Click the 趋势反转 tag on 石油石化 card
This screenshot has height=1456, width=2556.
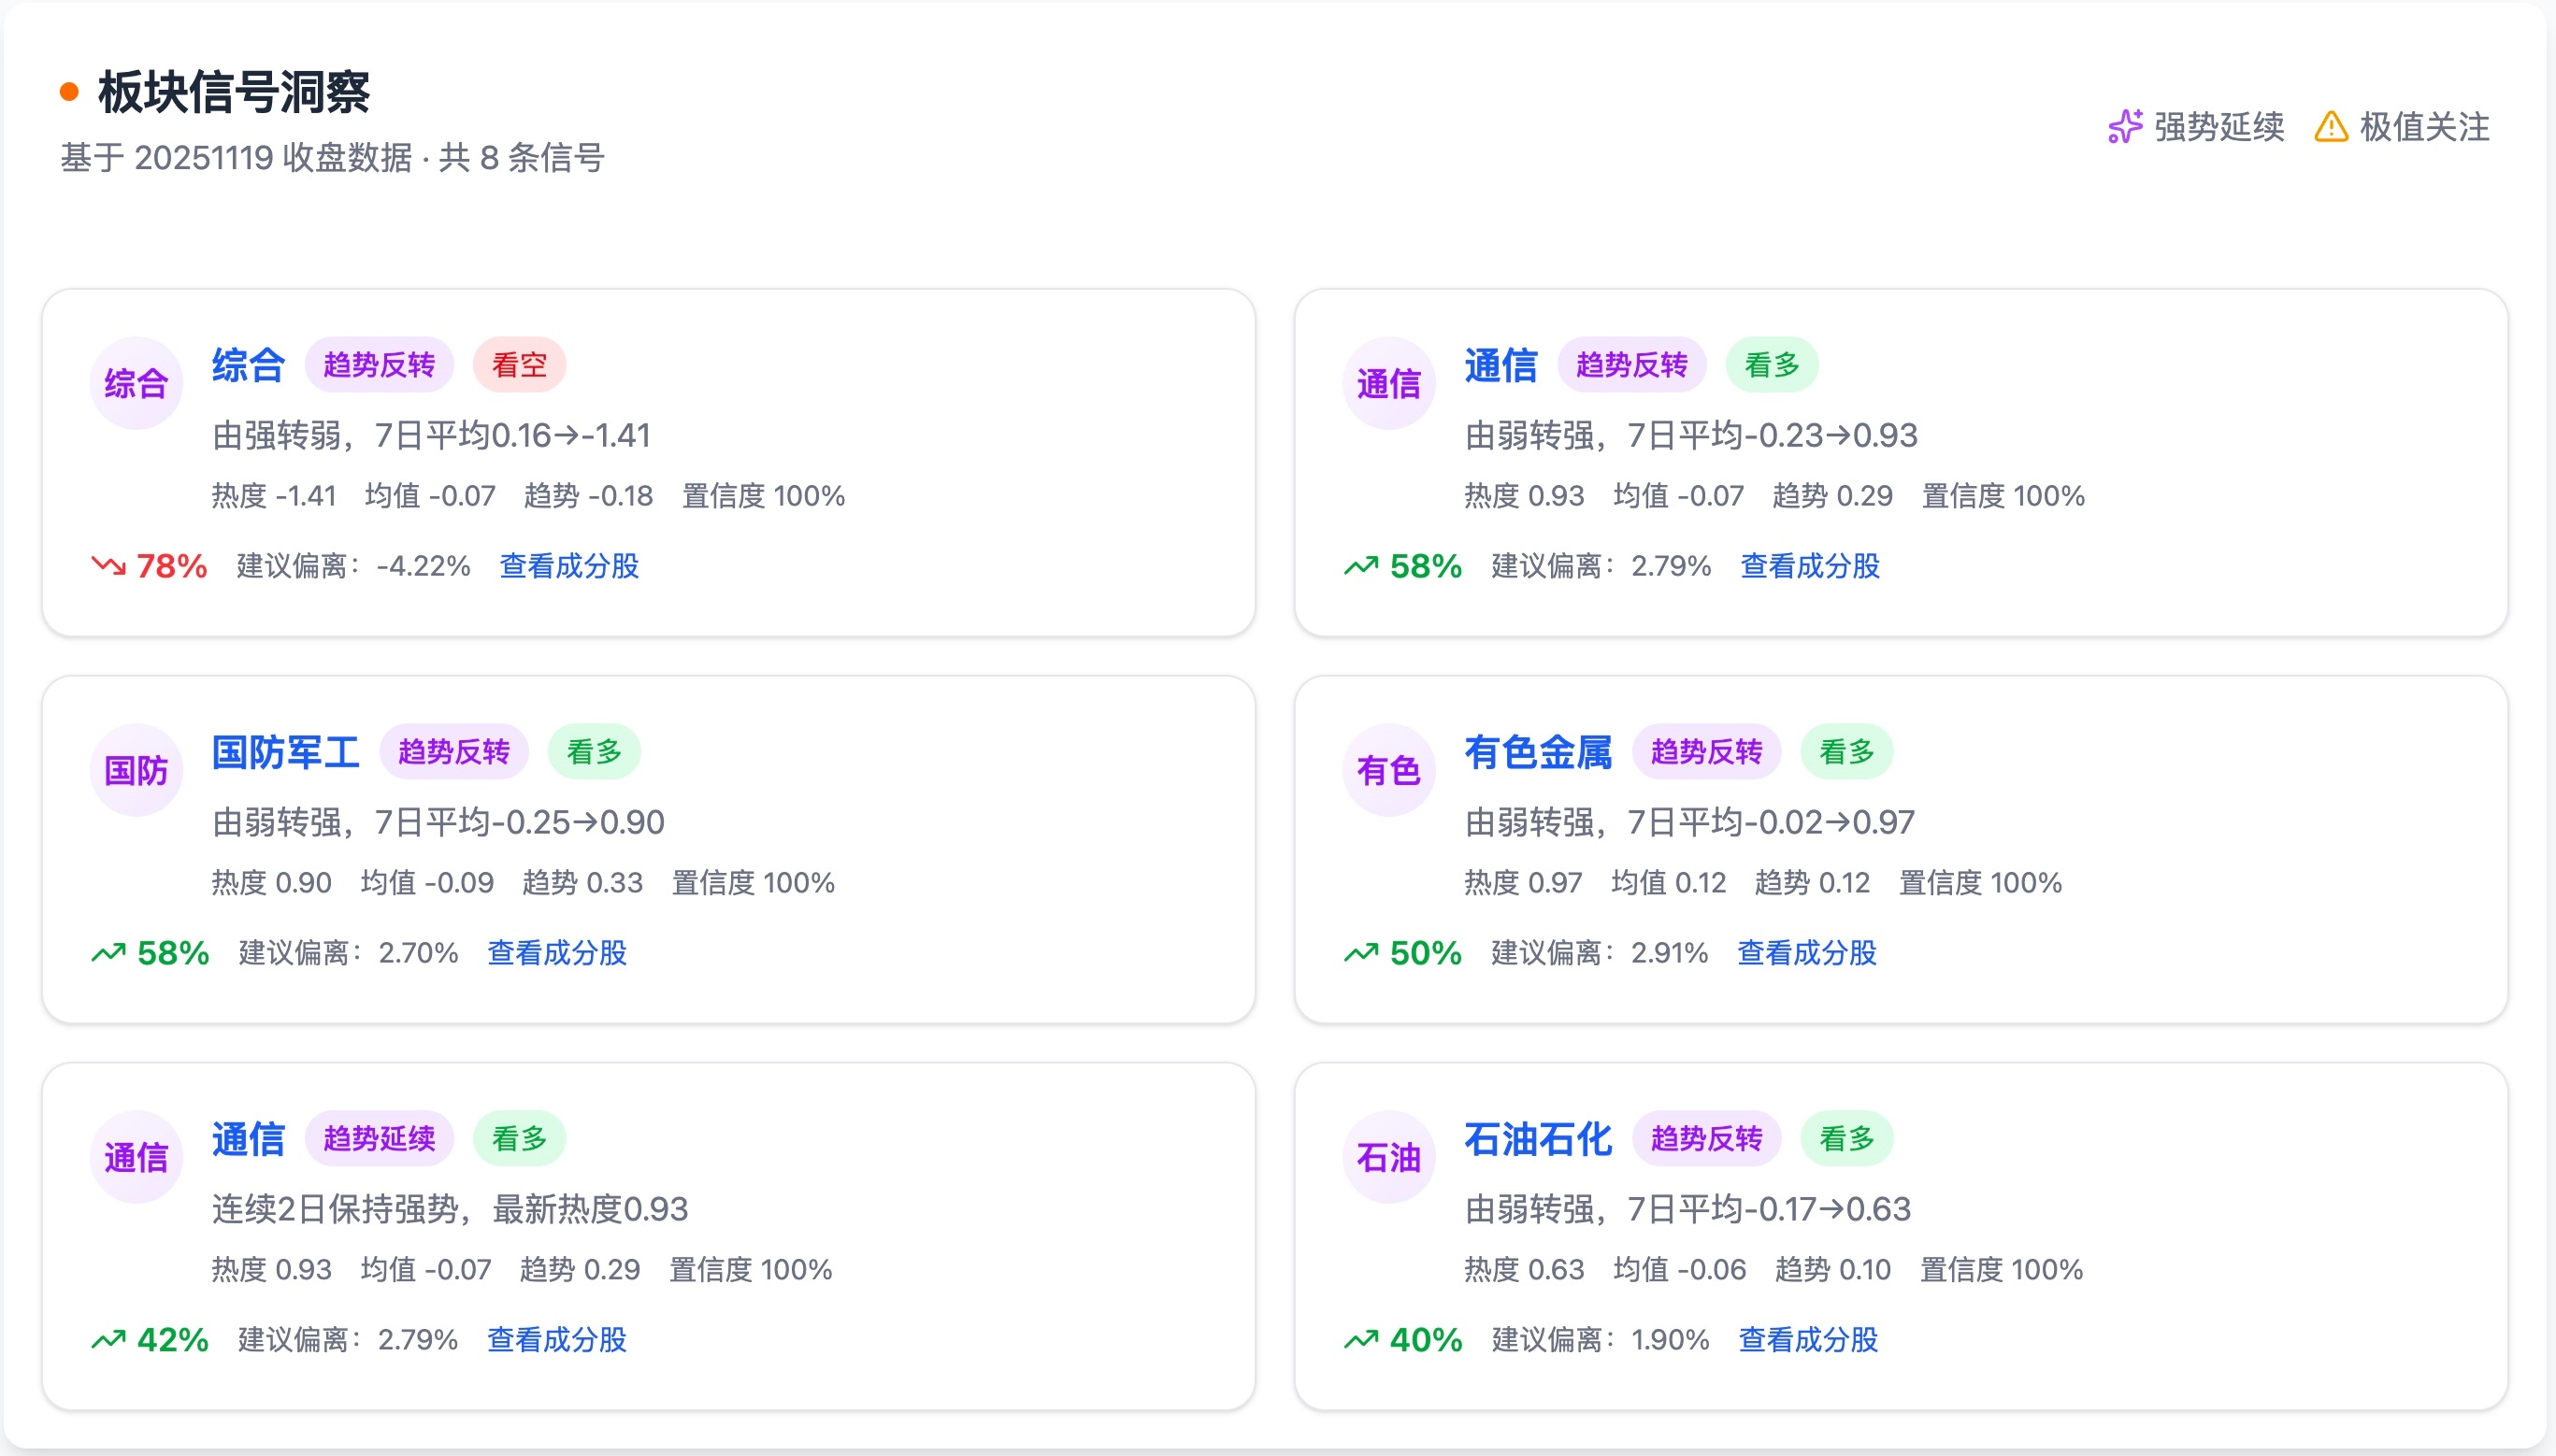pyautogui.click(x=1705, y=1139)
